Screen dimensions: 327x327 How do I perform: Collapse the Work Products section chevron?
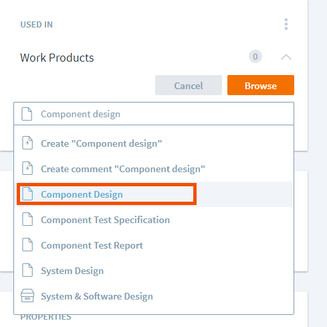point(286,57)
